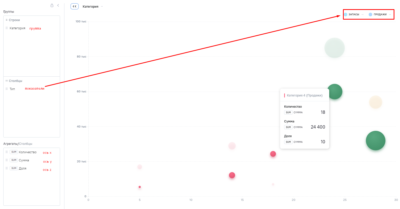
Task: Click the drag handle of the Категория row
Action: tap(7, 28)
